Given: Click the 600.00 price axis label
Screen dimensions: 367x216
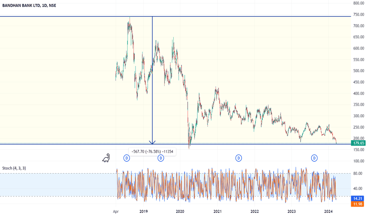Looking at the screenshot, I should [x=359, y=48].
